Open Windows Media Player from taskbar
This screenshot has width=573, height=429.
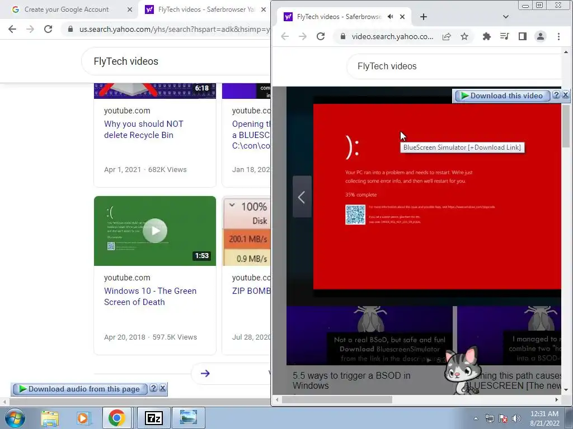83,418
